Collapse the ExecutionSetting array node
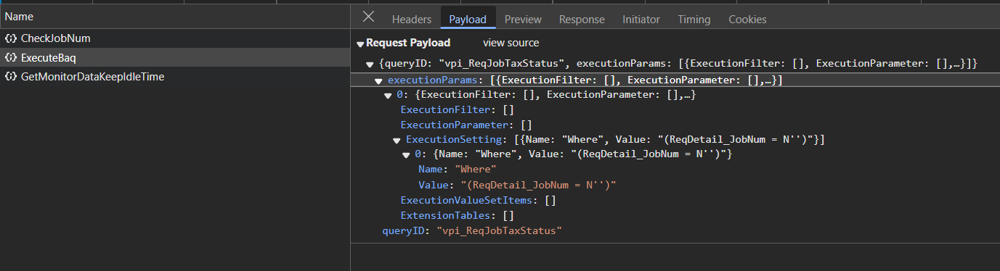The image size is (1000, 271). tap(397, 140)
